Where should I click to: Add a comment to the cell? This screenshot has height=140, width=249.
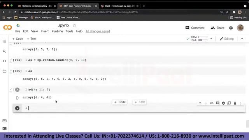(x=217, y=103)
